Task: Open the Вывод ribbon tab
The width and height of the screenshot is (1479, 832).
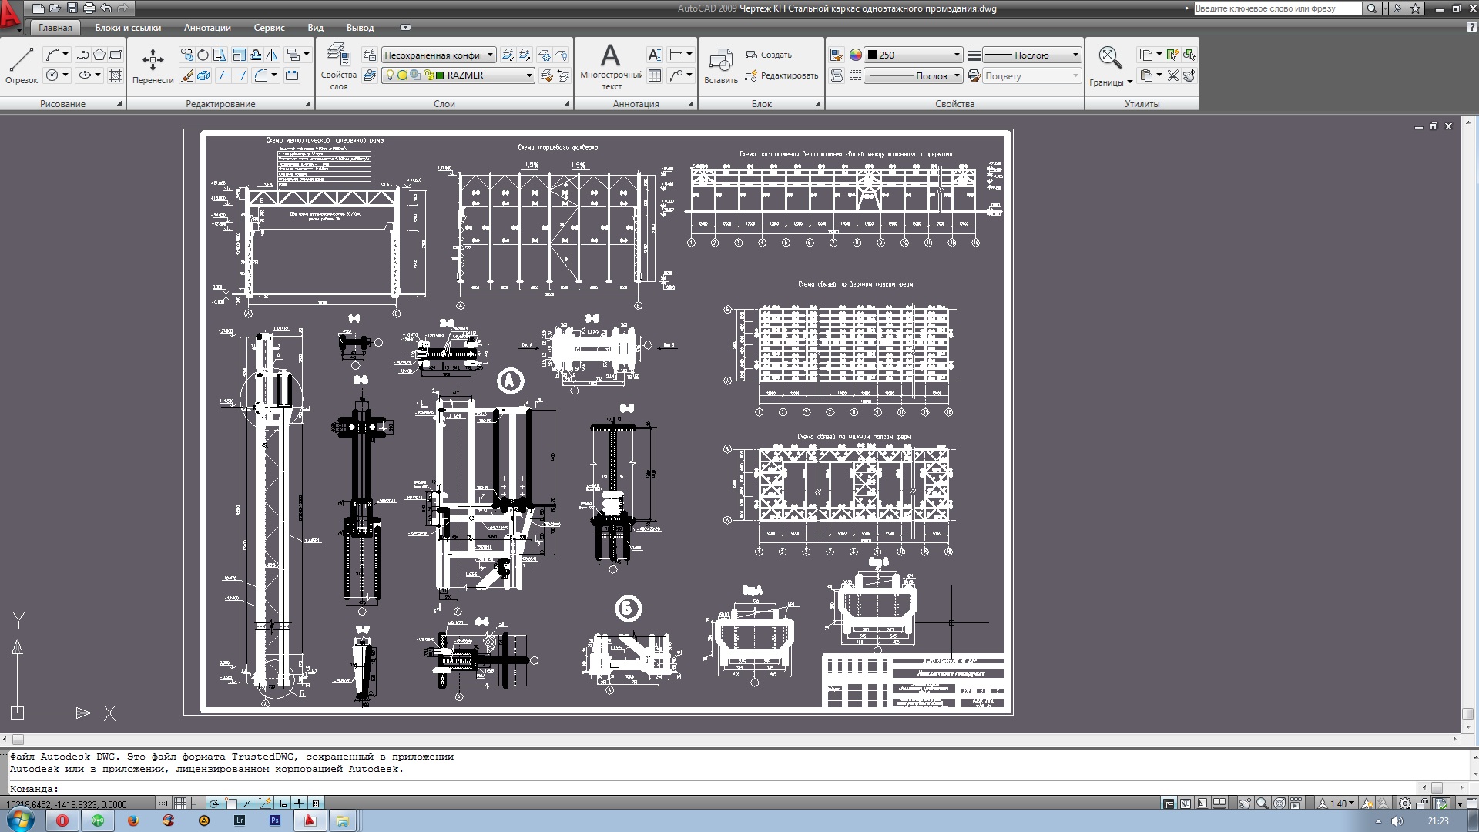Action: 361,28
